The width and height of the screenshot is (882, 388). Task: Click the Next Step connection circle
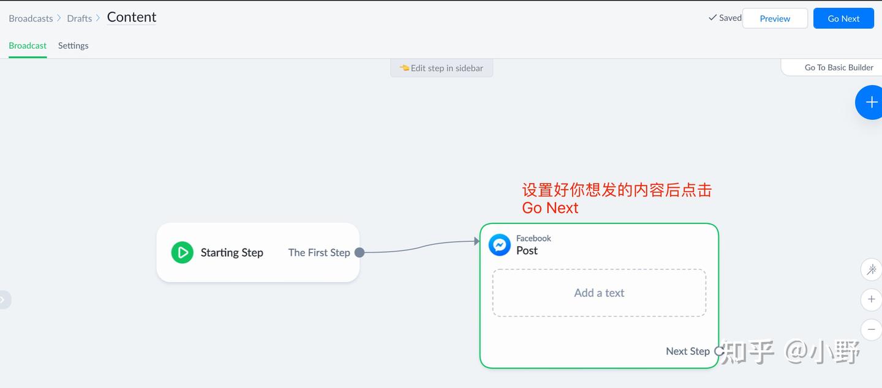click(x=718, y=351)
